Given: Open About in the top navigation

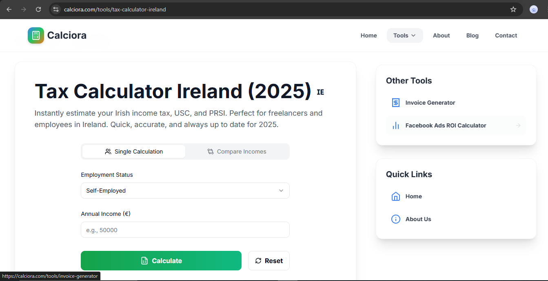Looking at the screenshot, I should [x=442, y=35].
